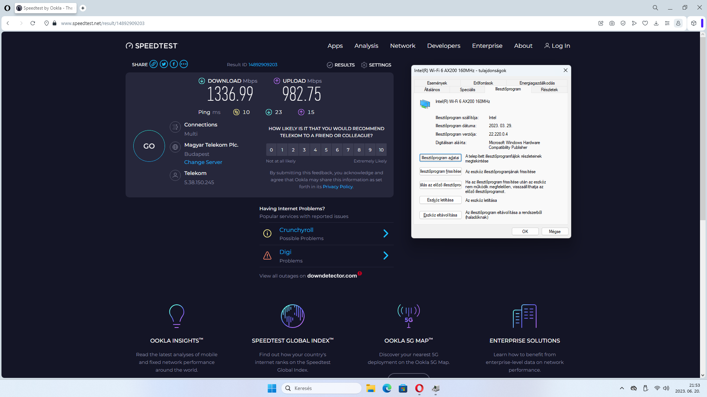This screenshot has width=707, height=397.
Task: Select rating 9 on recommendation scale
Action: [370, 150]
